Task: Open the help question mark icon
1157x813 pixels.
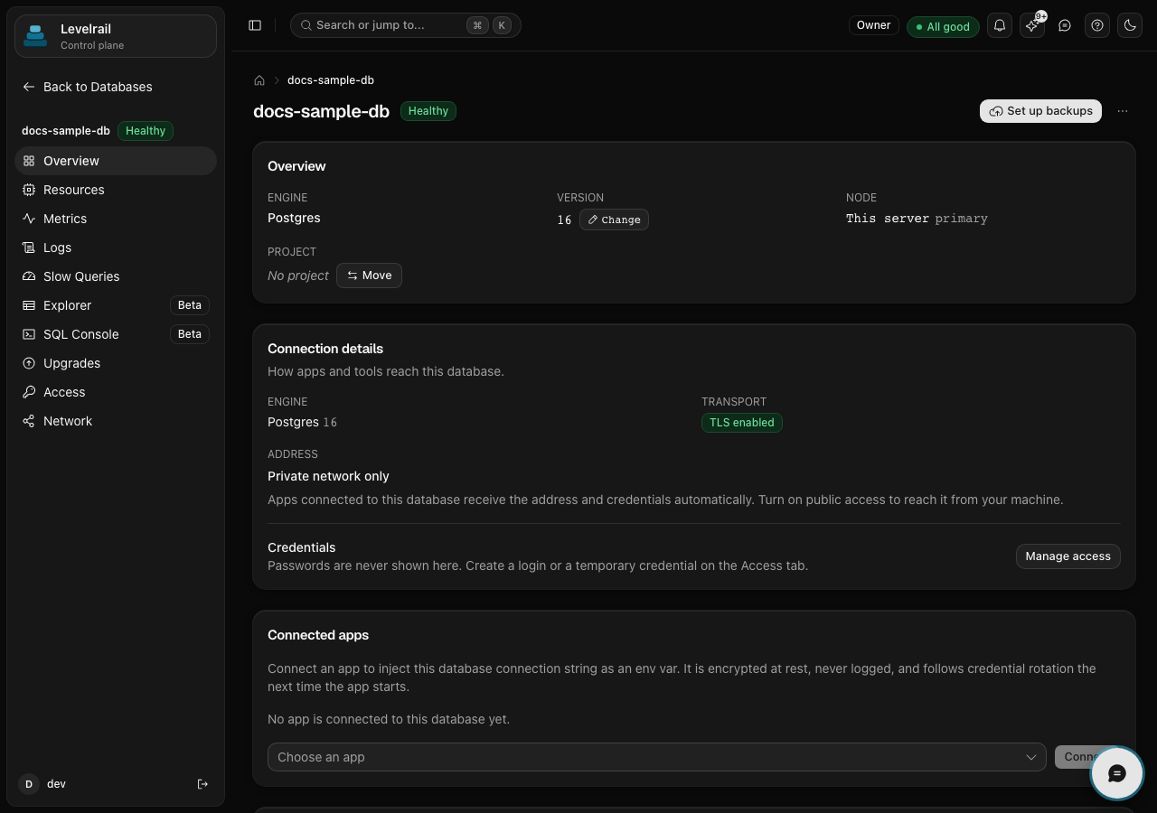Action: pos(1097,25)
